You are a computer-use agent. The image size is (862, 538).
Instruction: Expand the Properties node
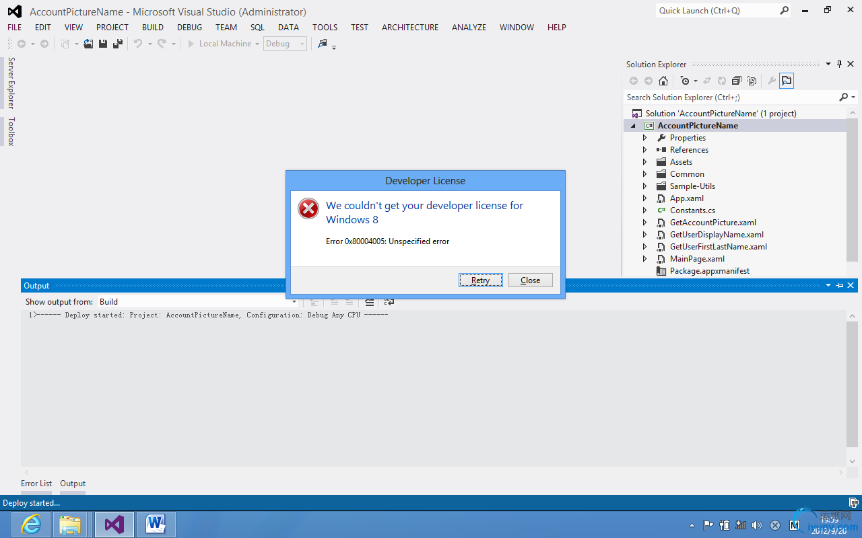[644, 138]
